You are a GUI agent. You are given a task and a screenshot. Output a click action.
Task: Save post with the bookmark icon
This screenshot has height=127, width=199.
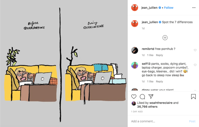tap(193, 97)
